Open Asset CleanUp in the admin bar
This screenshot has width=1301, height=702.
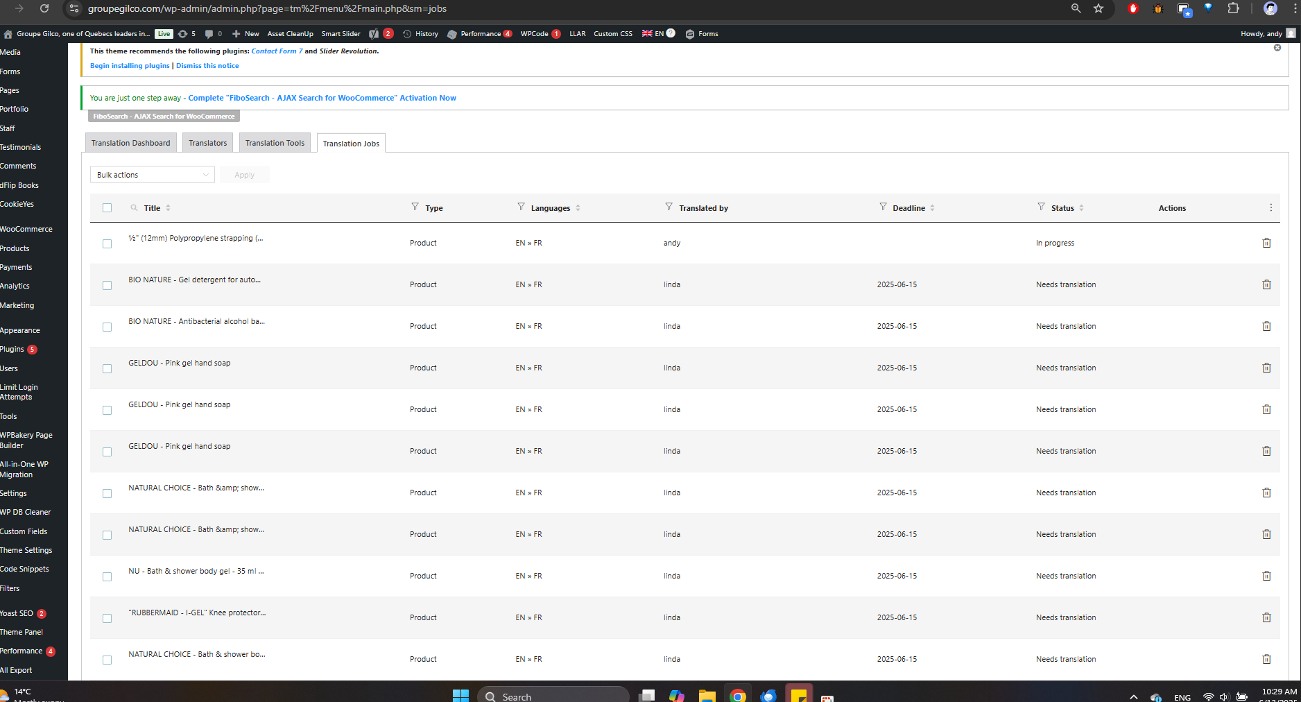pyautogui.click(x=290, y=33)
